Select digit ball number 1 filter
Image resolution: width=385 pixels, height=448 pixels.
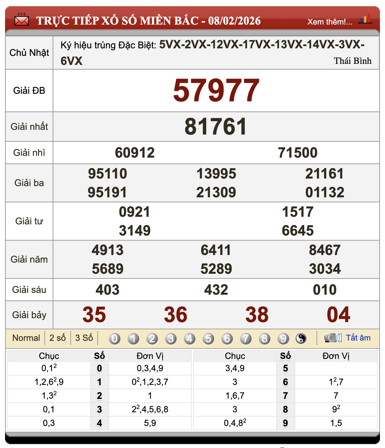pyautogui.click(x=133, y=338)
